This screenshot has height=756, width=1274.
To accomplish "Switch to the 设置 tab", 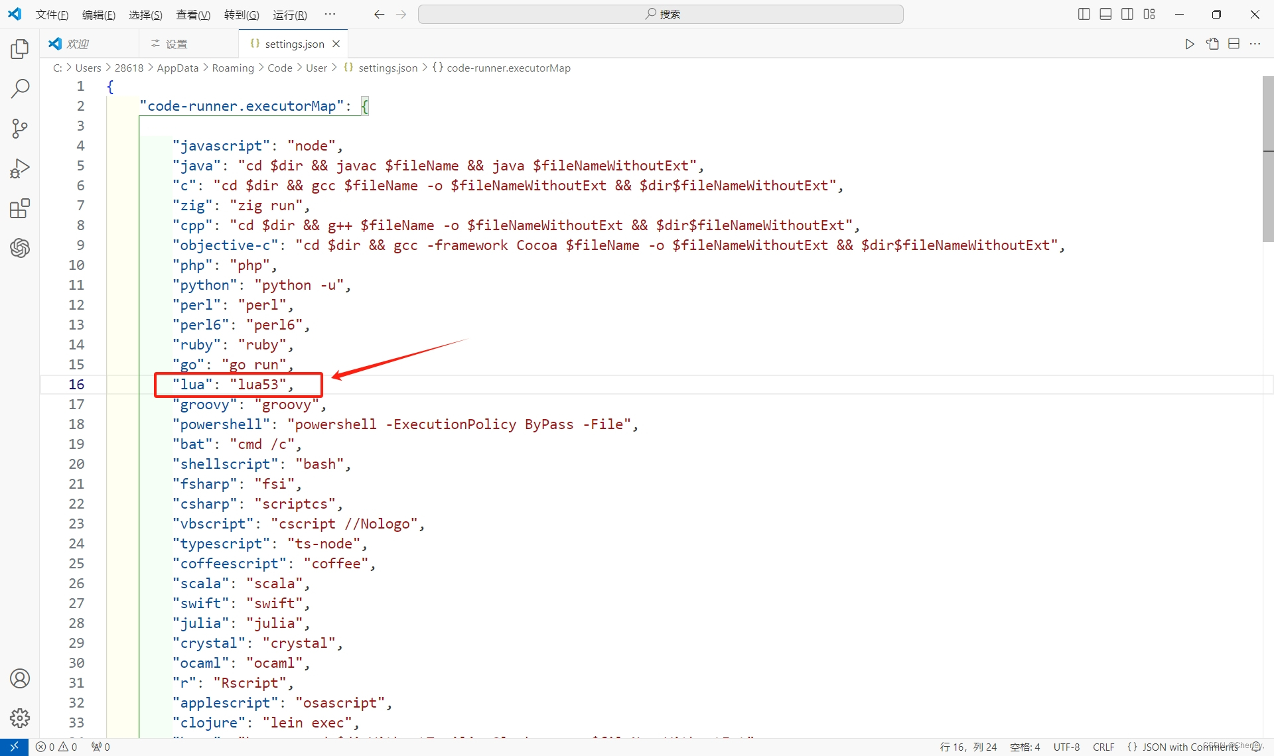I will pos(189,44).
